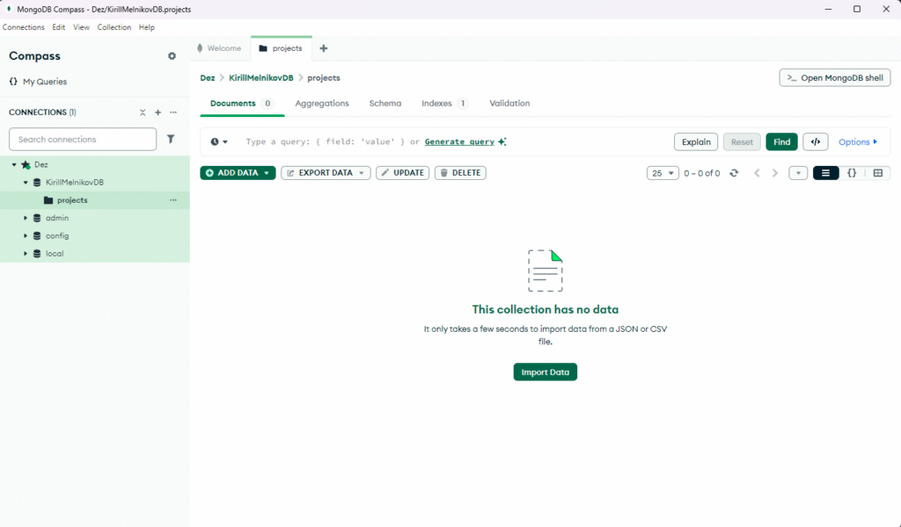
Task: Switch to list view of documents
Action: pos(825,173)
